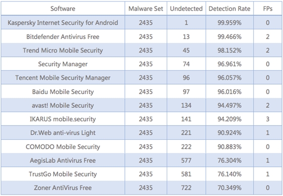Click Zoner AntiVirus Free cell
283x196 pixels.
coord(63,188)
